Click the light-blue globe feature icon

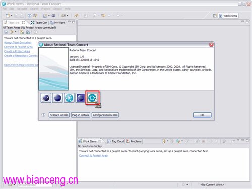click(69, 98)
